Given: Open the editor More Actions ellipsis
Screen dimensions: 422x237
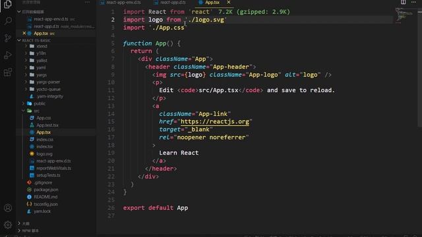Looking at the screenshot, I should (413, 2).
